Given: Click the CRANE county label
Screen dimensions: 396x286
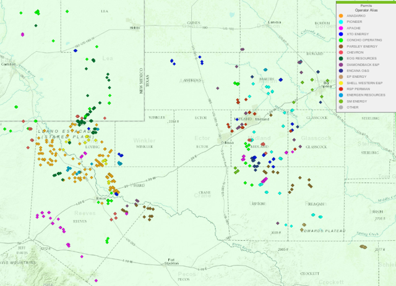Looking at the screenshot, I should (x=205, y=193).
